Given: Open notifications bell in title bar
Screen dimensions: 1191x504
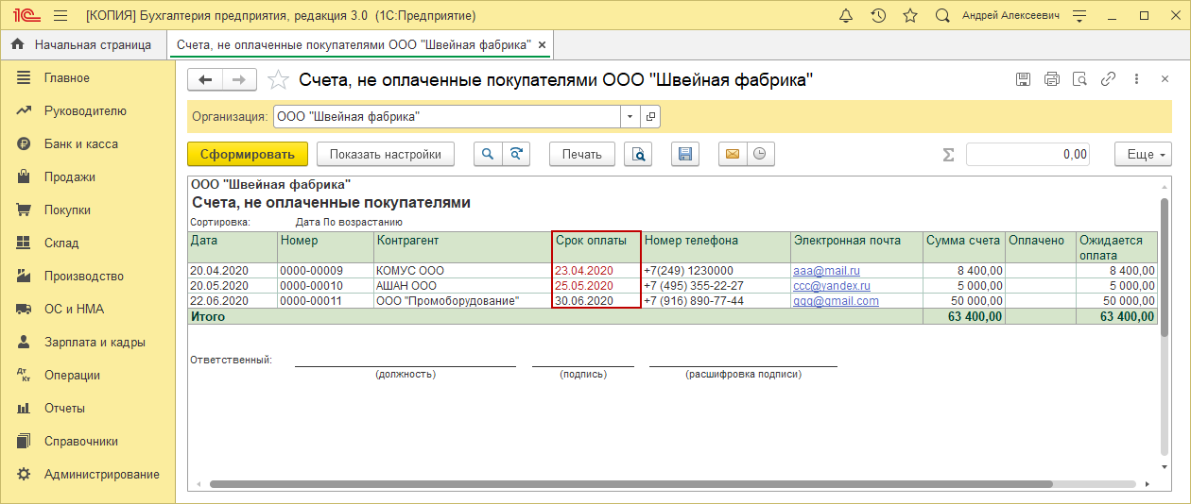Looking at the screenshot, I should point(846,16).
